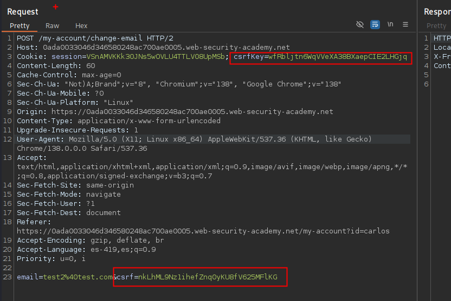Image resolution: width=451 pixels, height=301 pixels.
Task: Click the Response panel title
Action: point(437,11)
